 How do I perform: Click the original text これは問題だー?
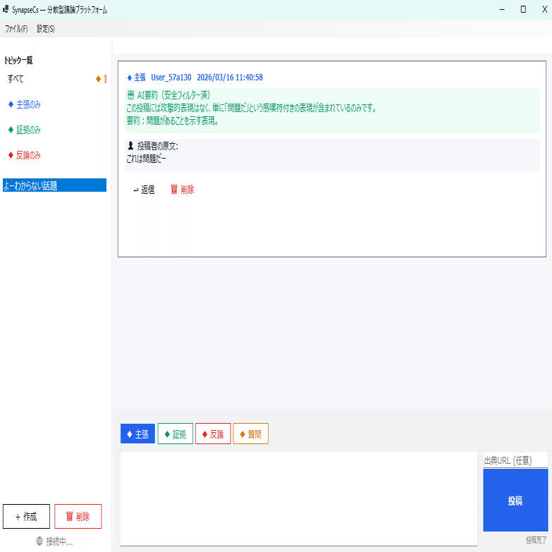click(146, 159)
